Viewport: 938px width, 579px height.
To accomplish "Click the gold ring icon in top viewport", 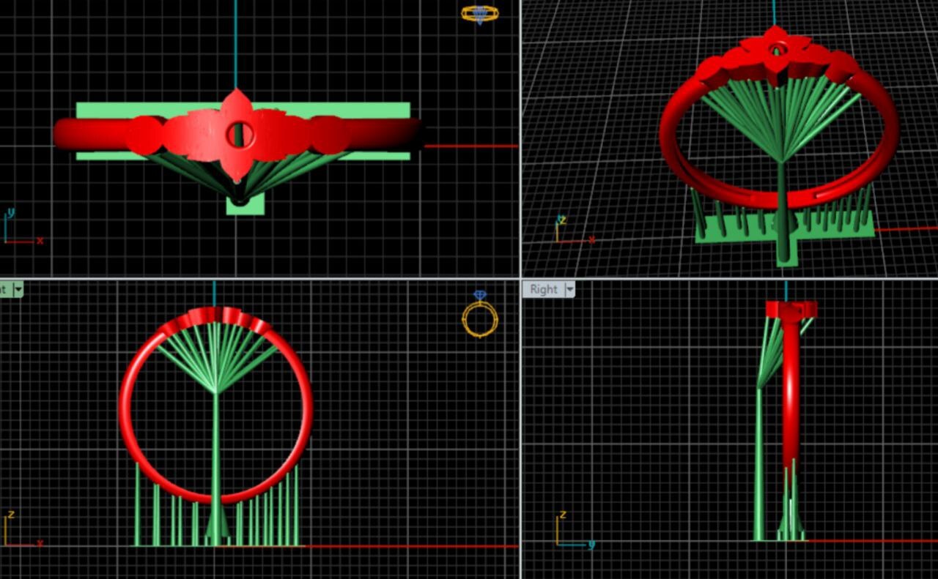I will tap(480, 14).
